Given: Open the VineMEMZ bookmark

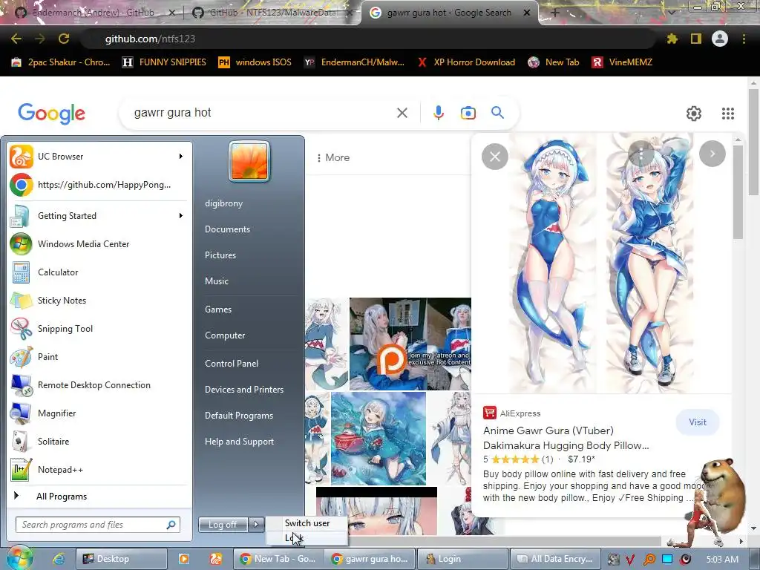Looking at the screenshot, I should coord(623,62).
